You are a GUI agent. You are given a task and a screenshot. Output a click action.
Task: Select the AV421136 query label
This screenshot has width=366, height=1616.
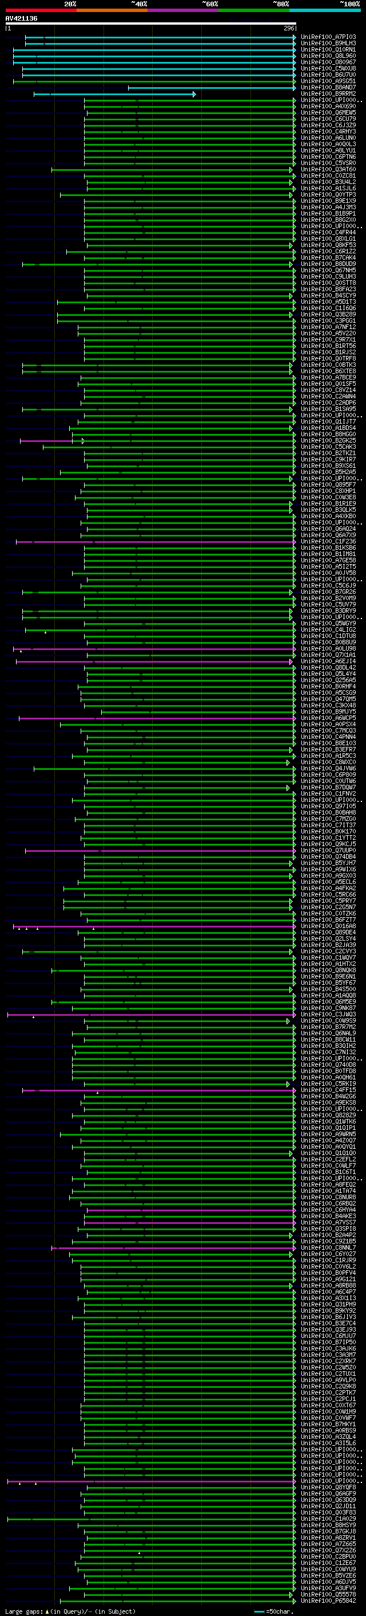21,19
